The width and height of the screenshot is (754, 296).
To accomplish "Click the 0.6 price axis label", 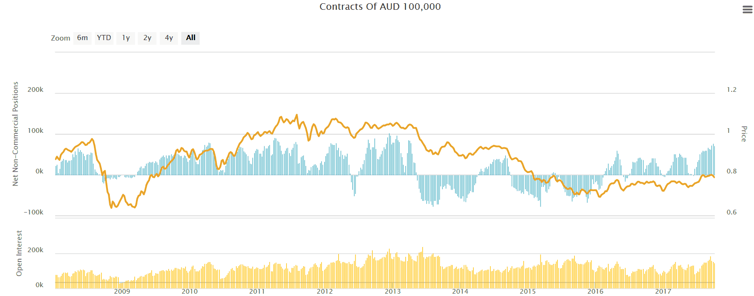I will pos(731,212).
